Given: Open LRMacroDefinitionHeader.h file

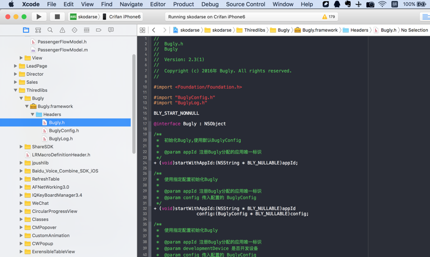Looking at the screenshot, I should [61, 155].
